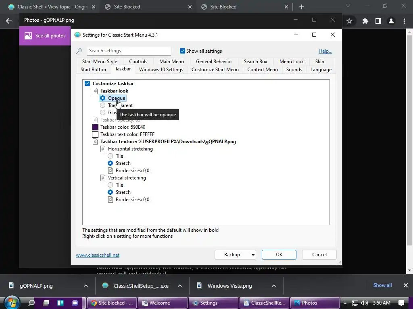
Task: Click Taskbar look settings icon
Action: pos(95,91)
